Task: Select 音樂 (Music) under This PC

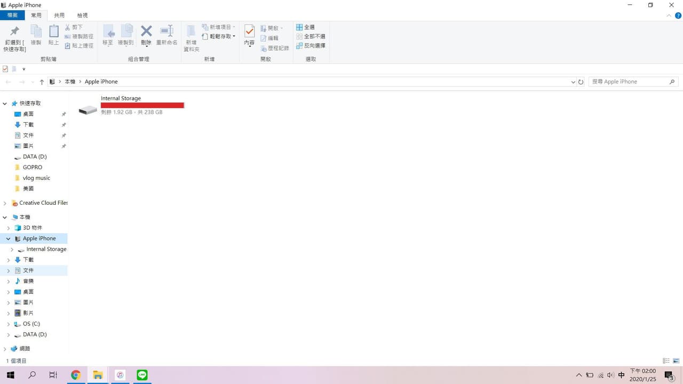Action: click(28, 281)
